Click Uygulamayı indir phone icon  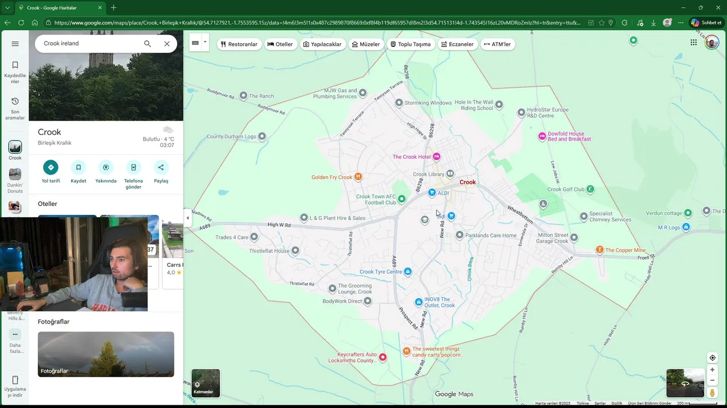pyautogui.click(x=15, y=380)
